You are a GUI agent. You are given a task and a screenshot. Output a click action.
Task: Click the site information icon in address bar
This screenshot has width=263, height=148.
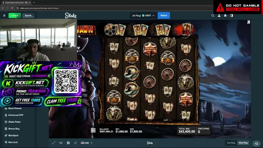(x=18, y=8)
